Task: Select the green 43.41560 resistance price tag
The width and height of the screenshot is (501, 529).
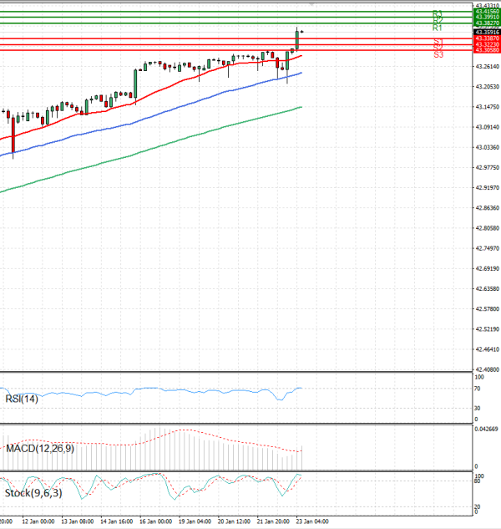Action: coord(485,11)
